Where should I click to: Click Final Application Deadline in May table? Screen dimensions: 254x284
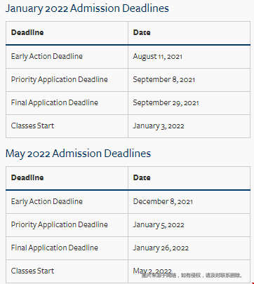(55, 248)
